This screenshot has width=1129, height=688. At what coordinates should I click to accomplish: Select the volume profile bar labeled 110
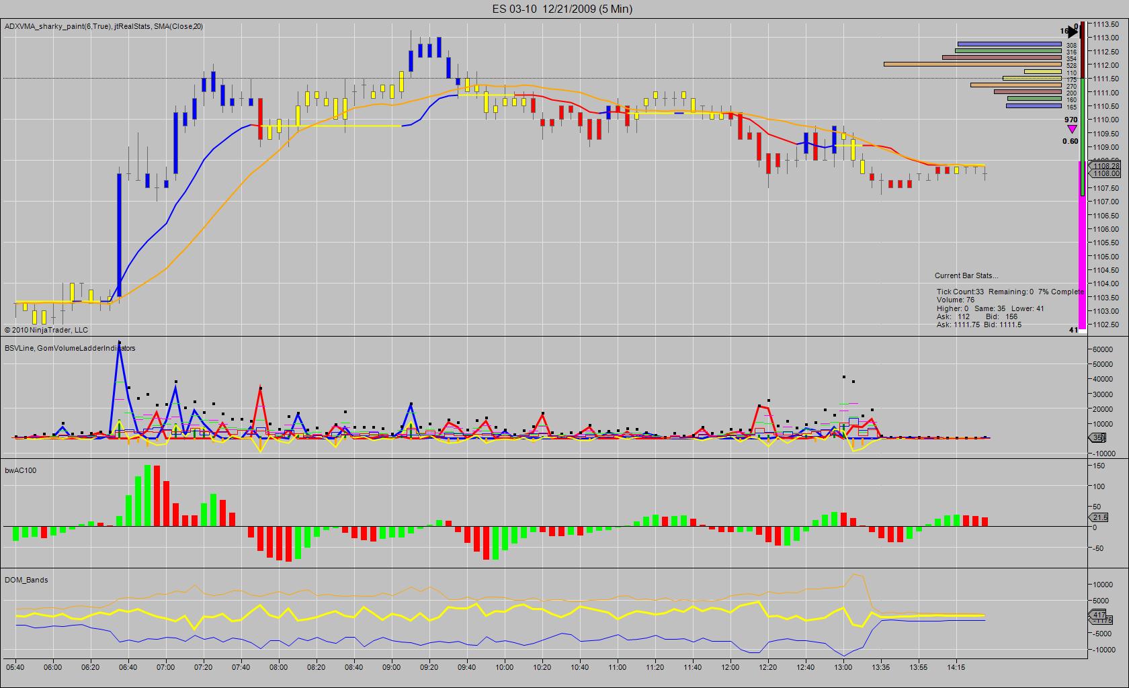[1043, 72]
